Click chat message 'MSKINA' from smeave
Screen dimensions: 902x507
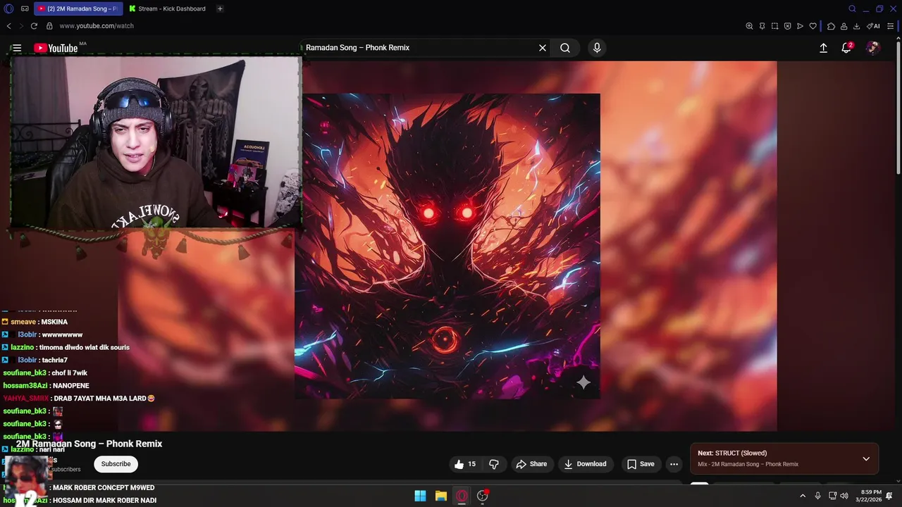tap(54, 322)
